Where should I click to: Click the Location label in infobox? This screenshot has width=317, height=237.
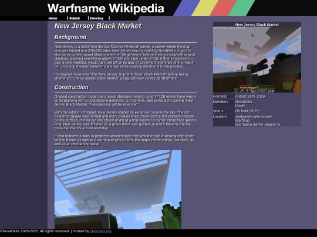pyautogui.click(x=220, y=116)
